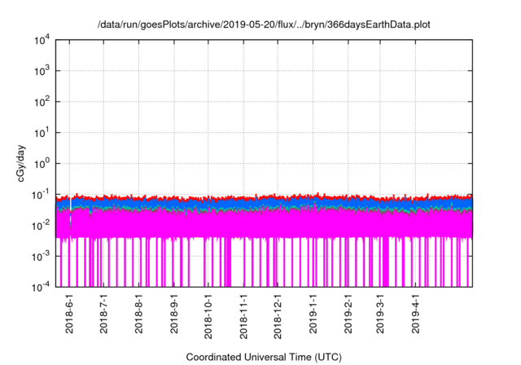Click the 2019-2-1 x-axis date label
Screen dimensions: 521x365
[x=348, y=314]
